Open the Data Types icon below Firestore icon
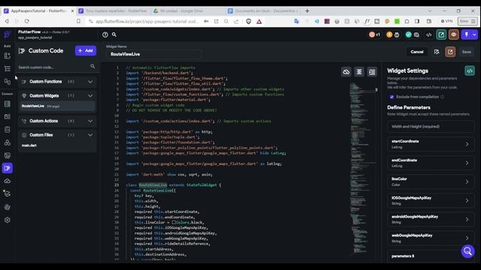 tap(8, 117)
